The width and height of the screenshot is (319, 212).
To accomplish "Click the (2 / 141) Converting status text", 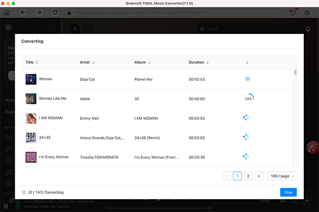I will click(x=46, y=192).
